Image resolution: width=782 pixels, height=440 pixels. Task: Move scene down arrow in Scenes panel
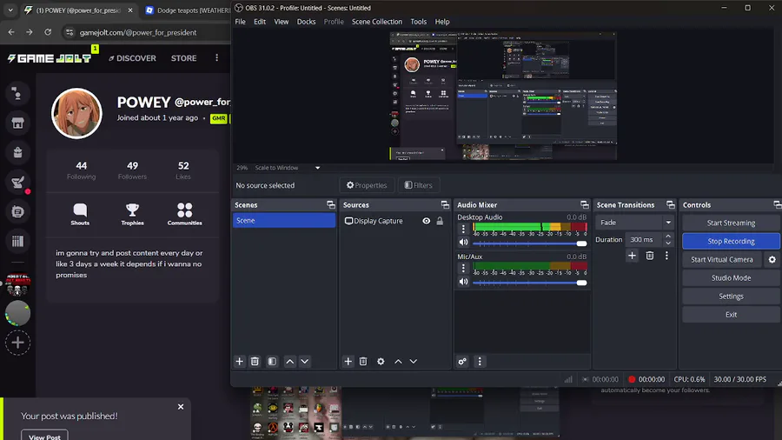pos(305,361)
